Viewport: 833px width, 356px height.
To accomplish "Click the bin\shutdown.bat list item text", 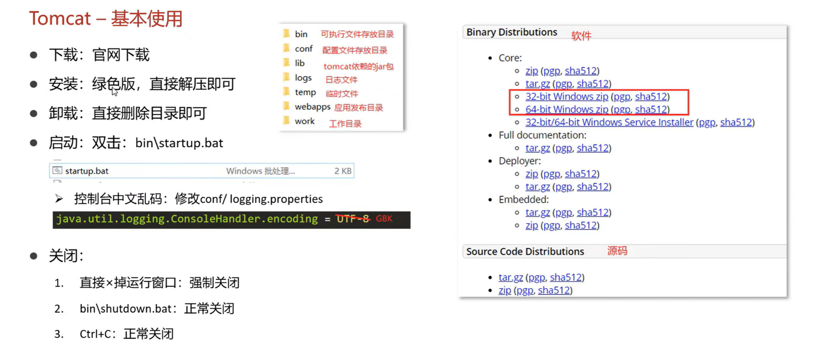I will coord(157,308).
